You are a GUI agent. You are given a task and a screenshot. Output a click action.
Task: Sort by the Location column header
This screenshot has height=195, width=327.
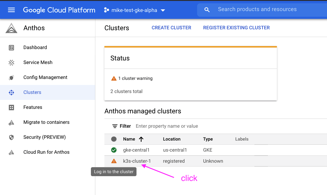click(172, 139)
